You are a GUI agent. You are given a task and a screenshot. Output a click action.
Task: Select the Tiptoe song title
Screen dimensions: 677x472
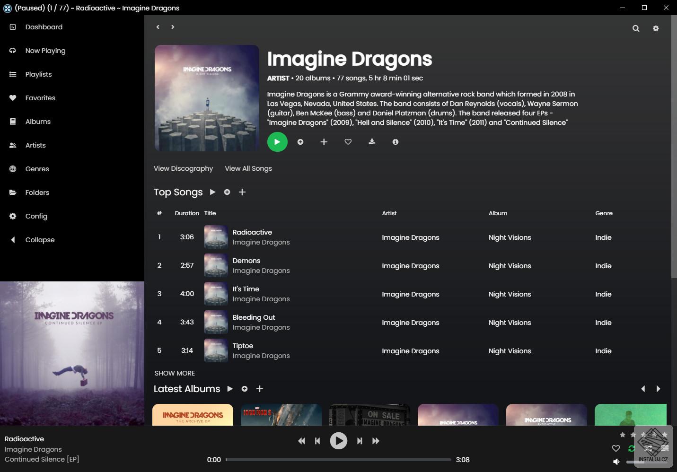point(243,346)
